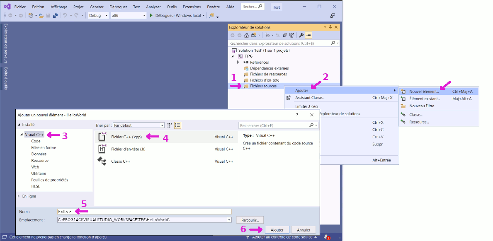Click the Redo toolbar icon
The image size is (493, 241).
coord(76,15)
